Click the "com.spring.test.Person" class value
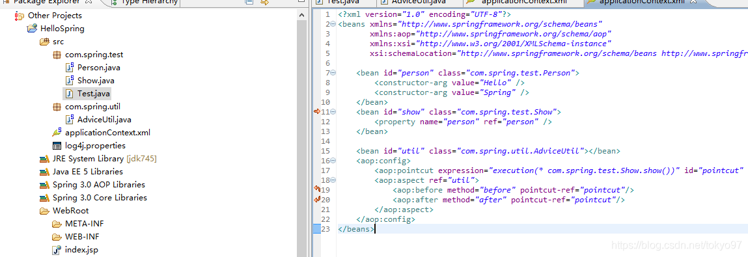Screen dimensions: 748x257 [520, 73]
